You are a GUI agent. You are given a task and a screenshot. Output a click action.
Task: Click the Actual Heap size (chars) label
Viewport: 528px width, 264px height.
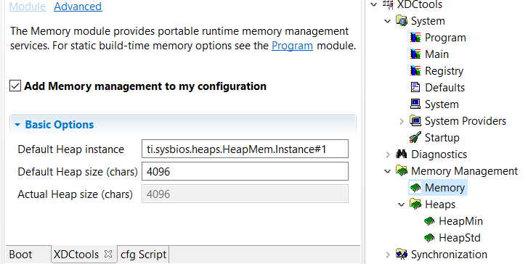click(75, 194)
